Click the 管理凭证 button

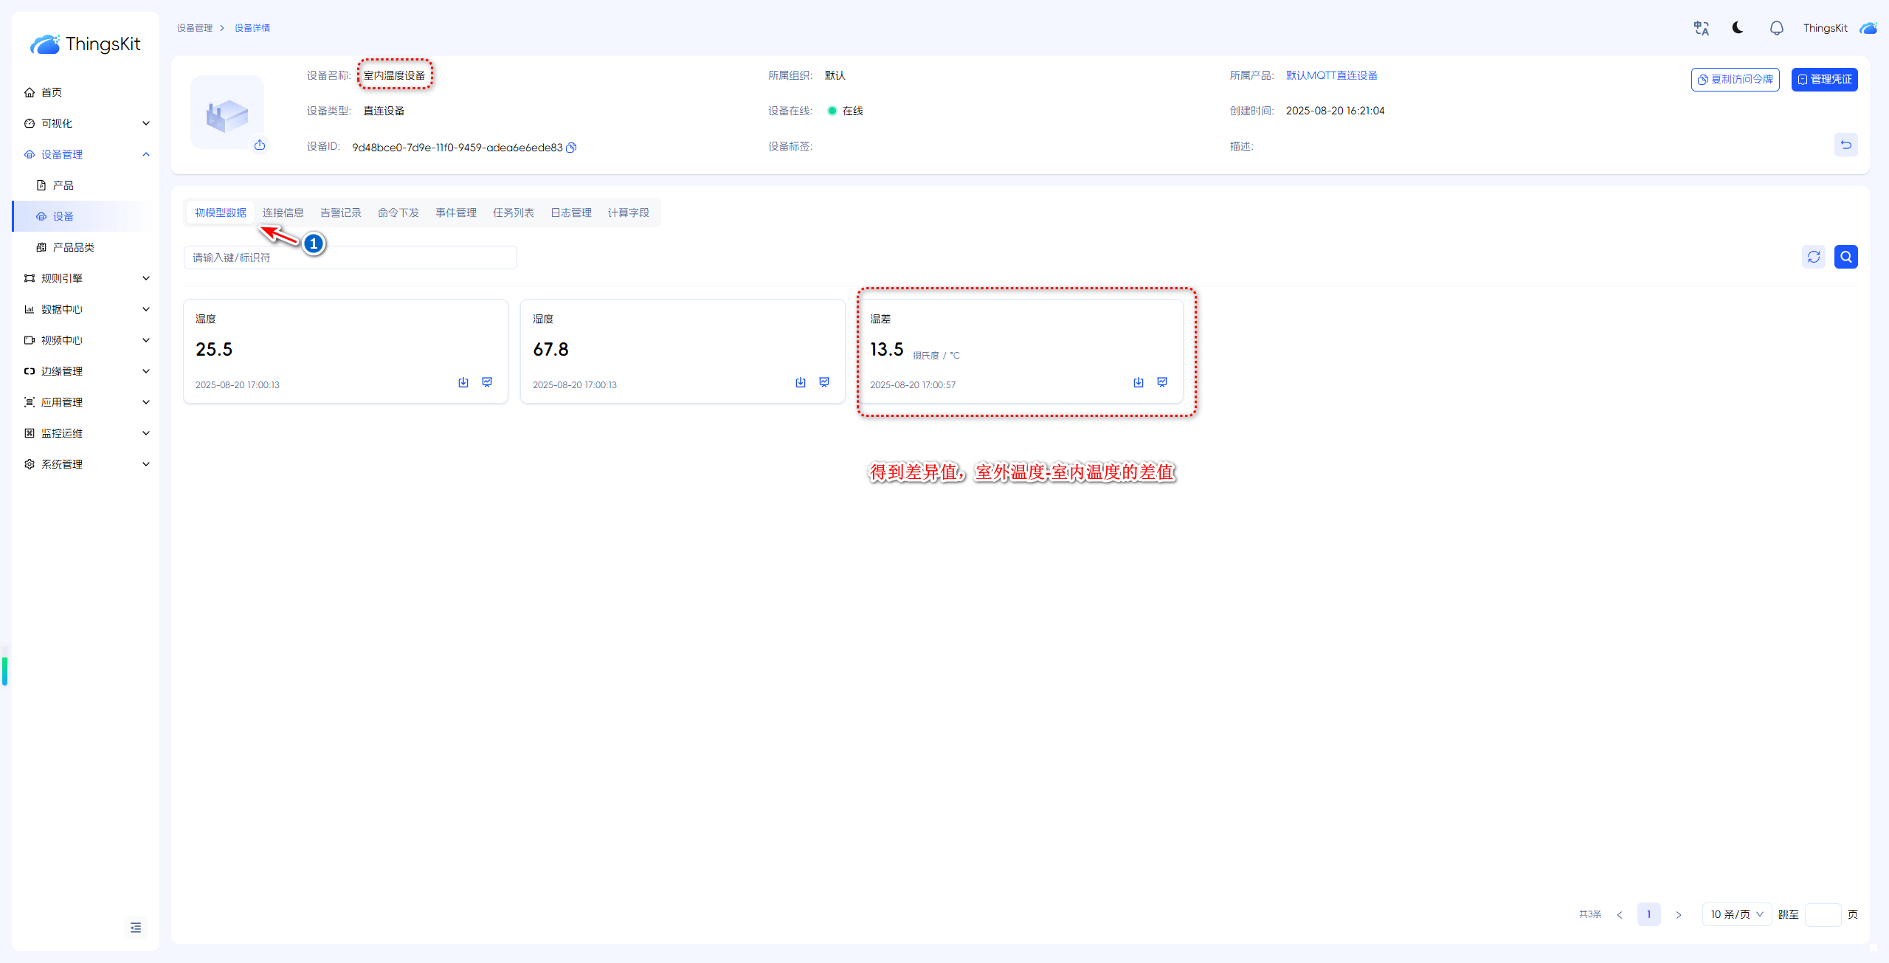coord(1824,80)
